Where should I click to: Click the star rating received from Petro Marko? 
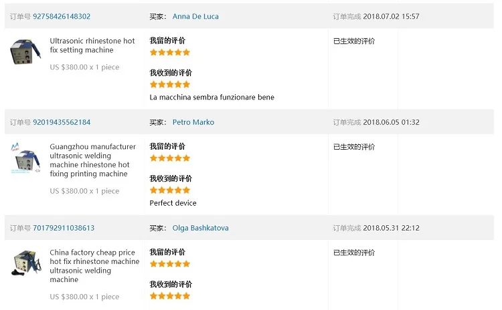point(170,190)
